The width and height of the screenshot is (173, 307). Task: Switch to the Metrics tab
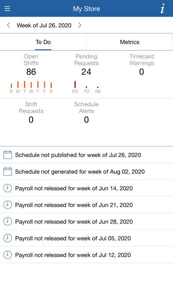click(x=130, y=42)
